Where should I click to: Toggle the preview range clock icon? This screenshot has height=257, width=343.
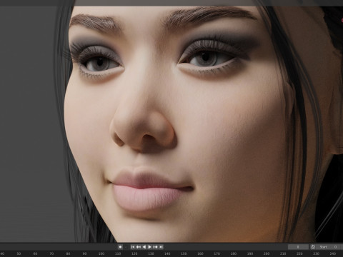(x=313, y=247)
